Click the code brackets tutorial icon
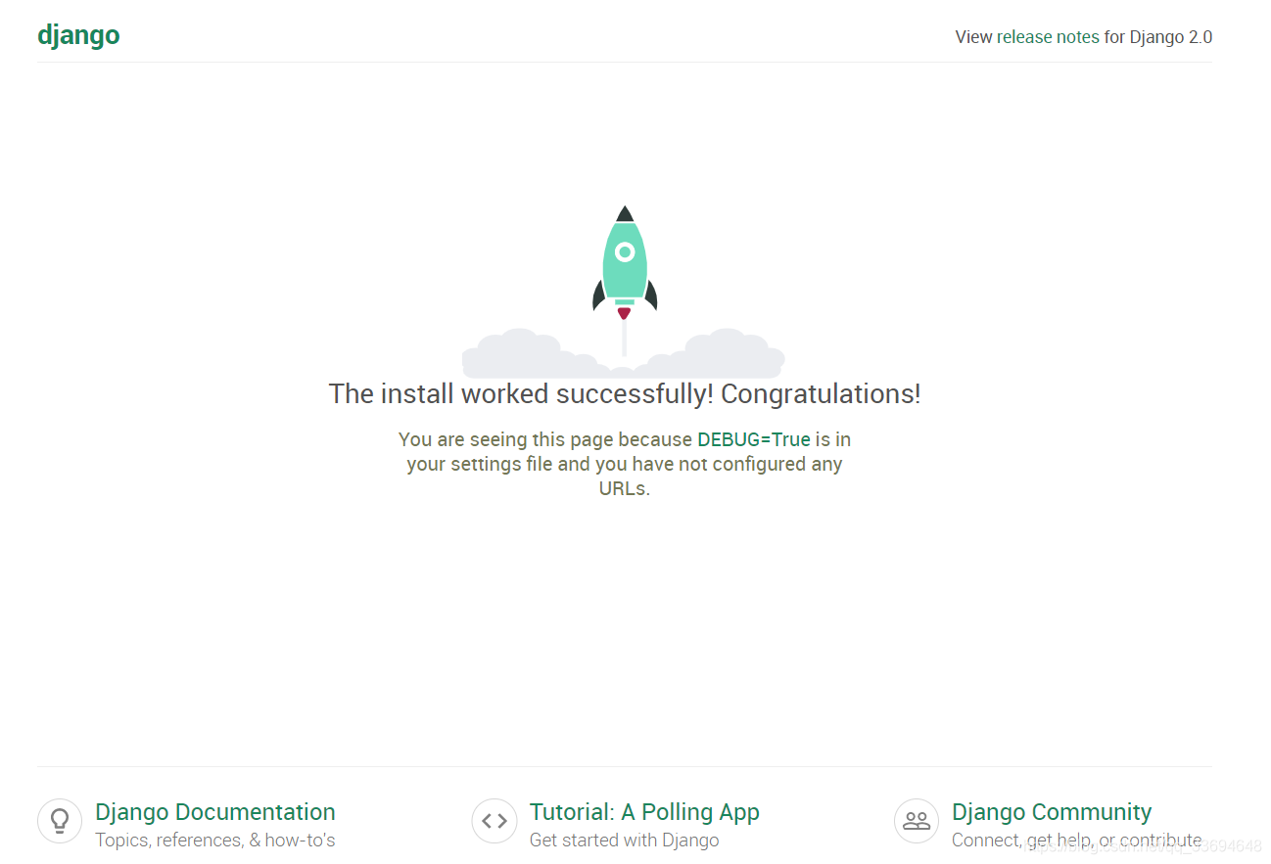The image size is (1271, 864). [x=494, y=821]
